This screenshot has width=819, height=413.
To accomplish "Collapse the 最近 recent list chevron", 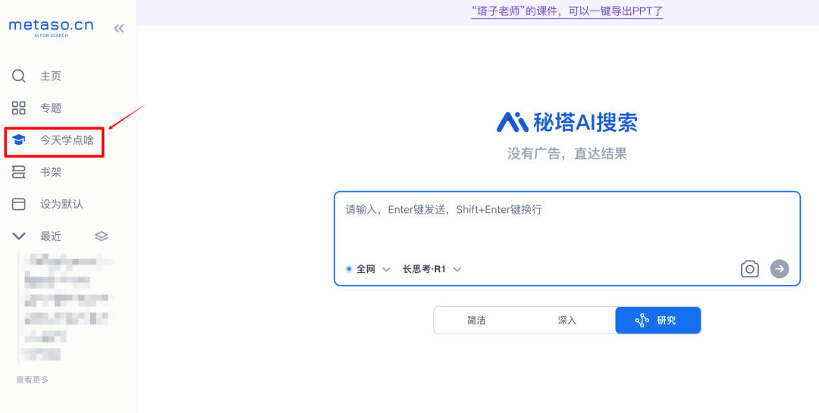I will point(19,236).
